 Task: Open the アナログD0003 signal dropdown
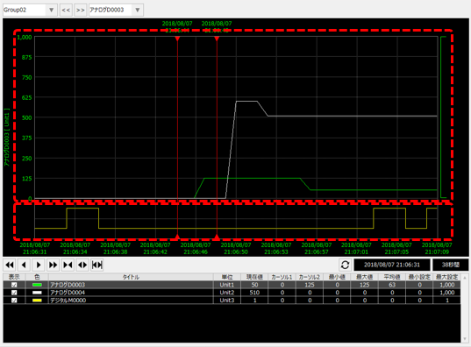(138, 10)
